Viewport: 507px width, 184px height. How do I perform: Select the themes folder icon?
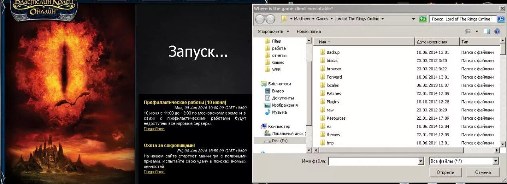[x=323, y=135]
